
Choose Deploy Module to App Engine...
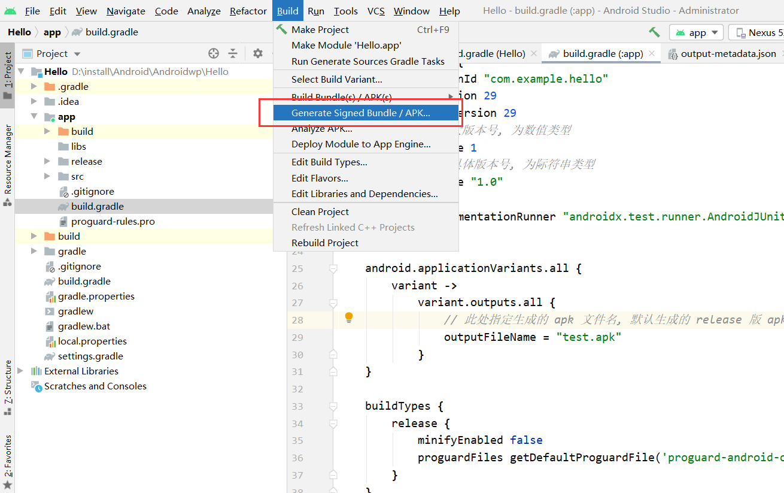366,144
